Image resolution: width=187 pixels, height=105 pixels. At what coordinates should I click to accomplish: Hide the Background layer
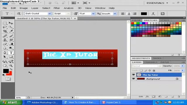[134, 79]
